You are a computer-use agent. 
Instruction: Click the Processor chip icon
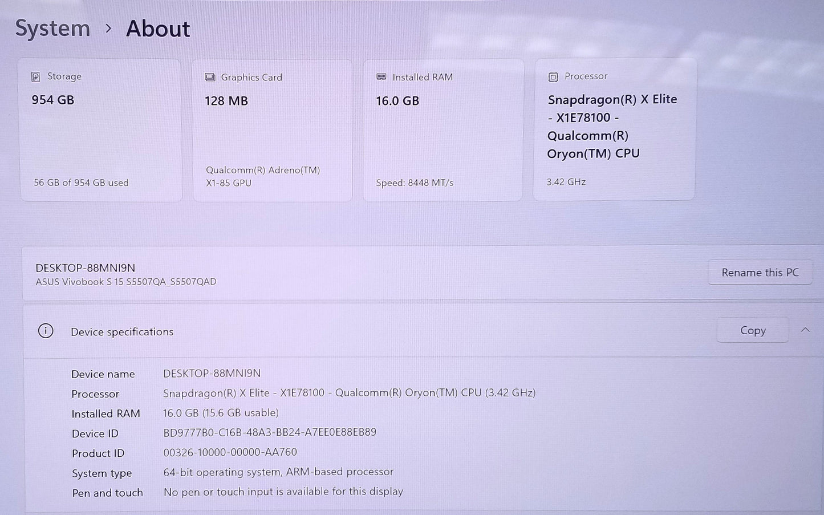[553, 77]
